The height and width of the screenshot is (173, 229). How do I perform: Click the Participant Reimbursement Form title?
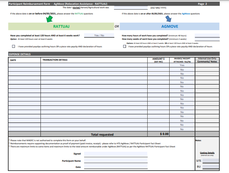pyautogui.click(x=58, y=4)
